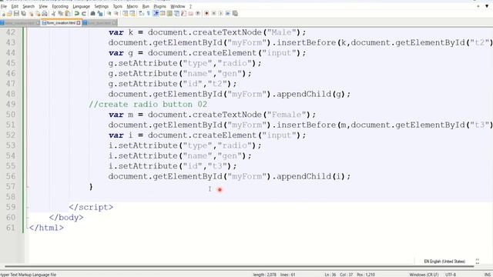Redo with the red arrow icon
The width and height of the screenshot is (493, 277).
(84, 14)
